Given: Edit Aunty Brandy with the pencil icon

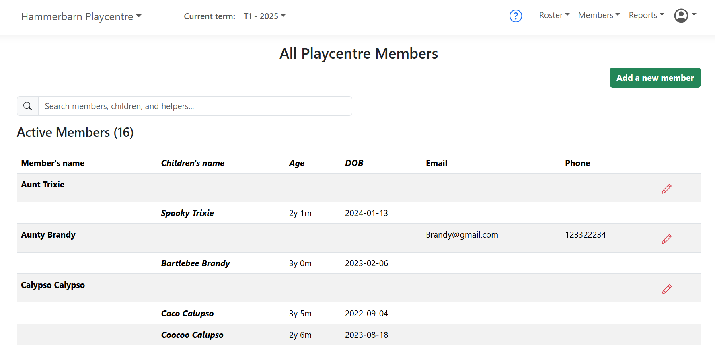Looking at the screenshot, I should coord(666,239).
